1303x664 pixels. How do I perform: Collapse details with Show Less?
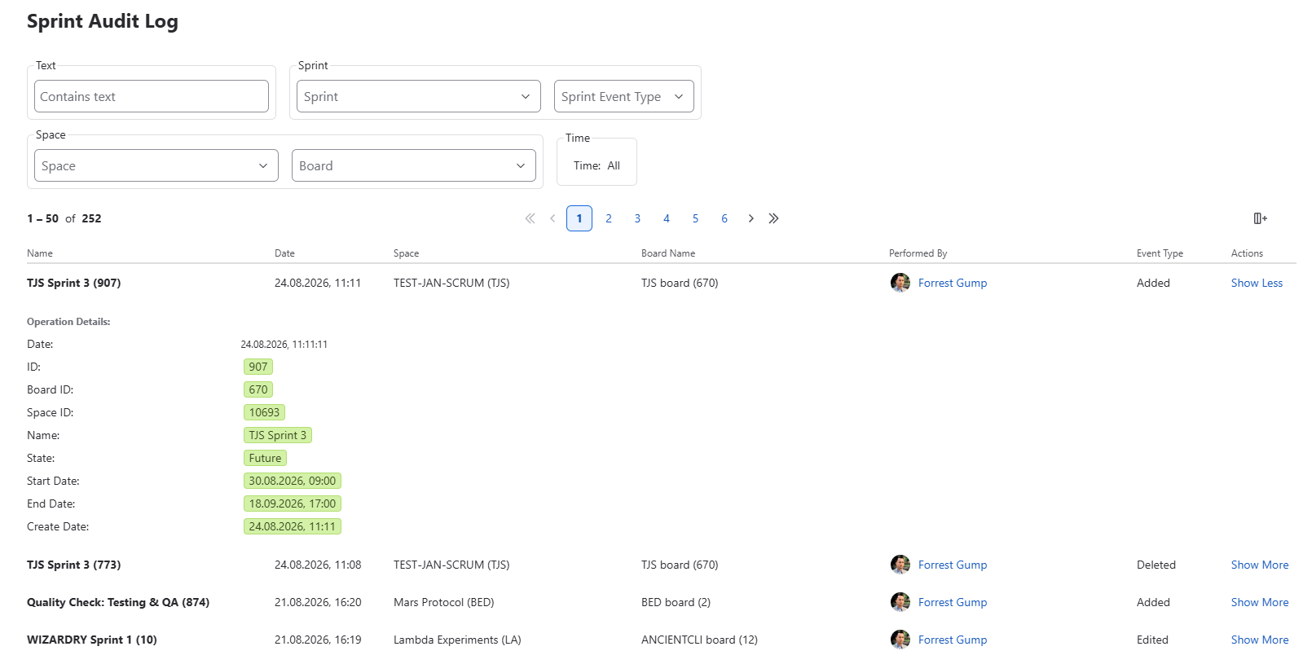1257,283
